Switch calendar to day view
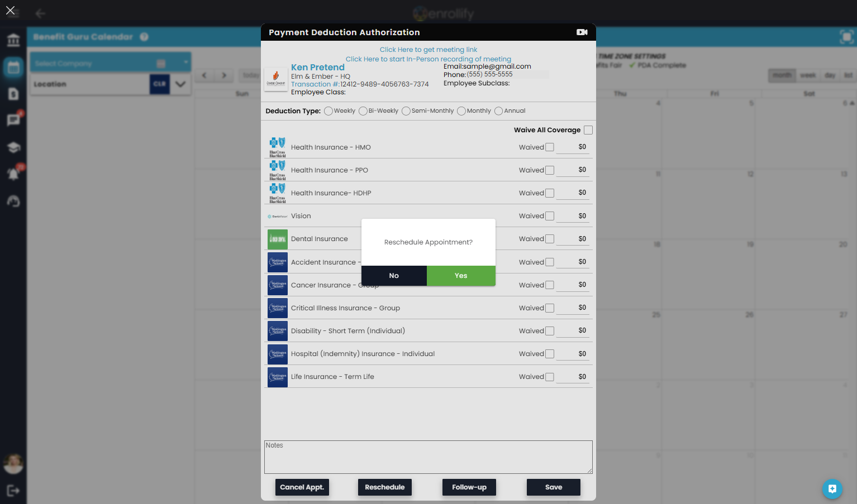 pyautogui.click(x=830, y=75)
